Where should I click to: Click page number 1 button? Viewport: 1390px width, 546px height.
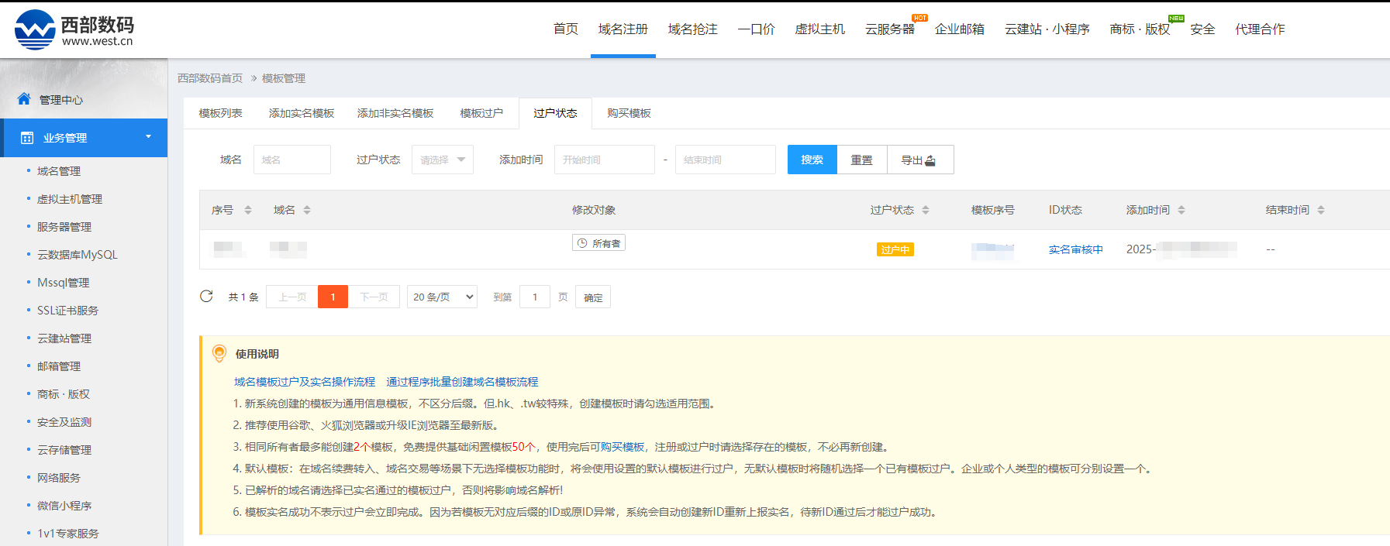click(333, 297)
